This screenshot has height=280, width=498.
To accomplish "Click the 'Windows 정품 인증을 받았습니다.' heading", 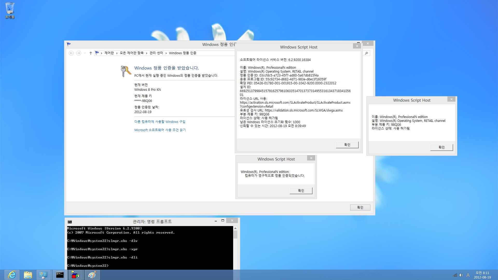I will tap(167, 68).
